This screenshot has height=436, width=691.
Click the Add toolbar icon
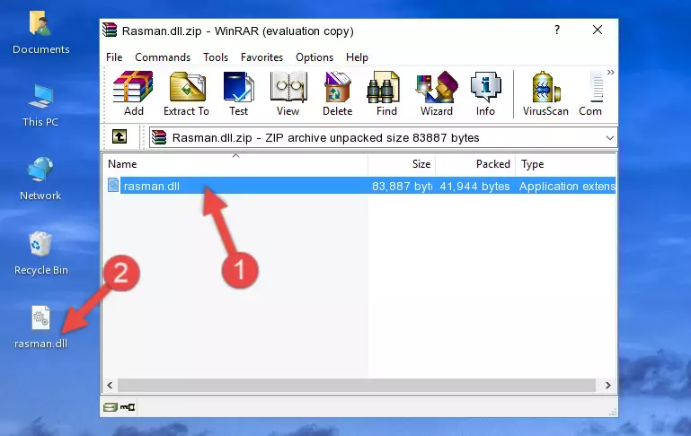133,93
